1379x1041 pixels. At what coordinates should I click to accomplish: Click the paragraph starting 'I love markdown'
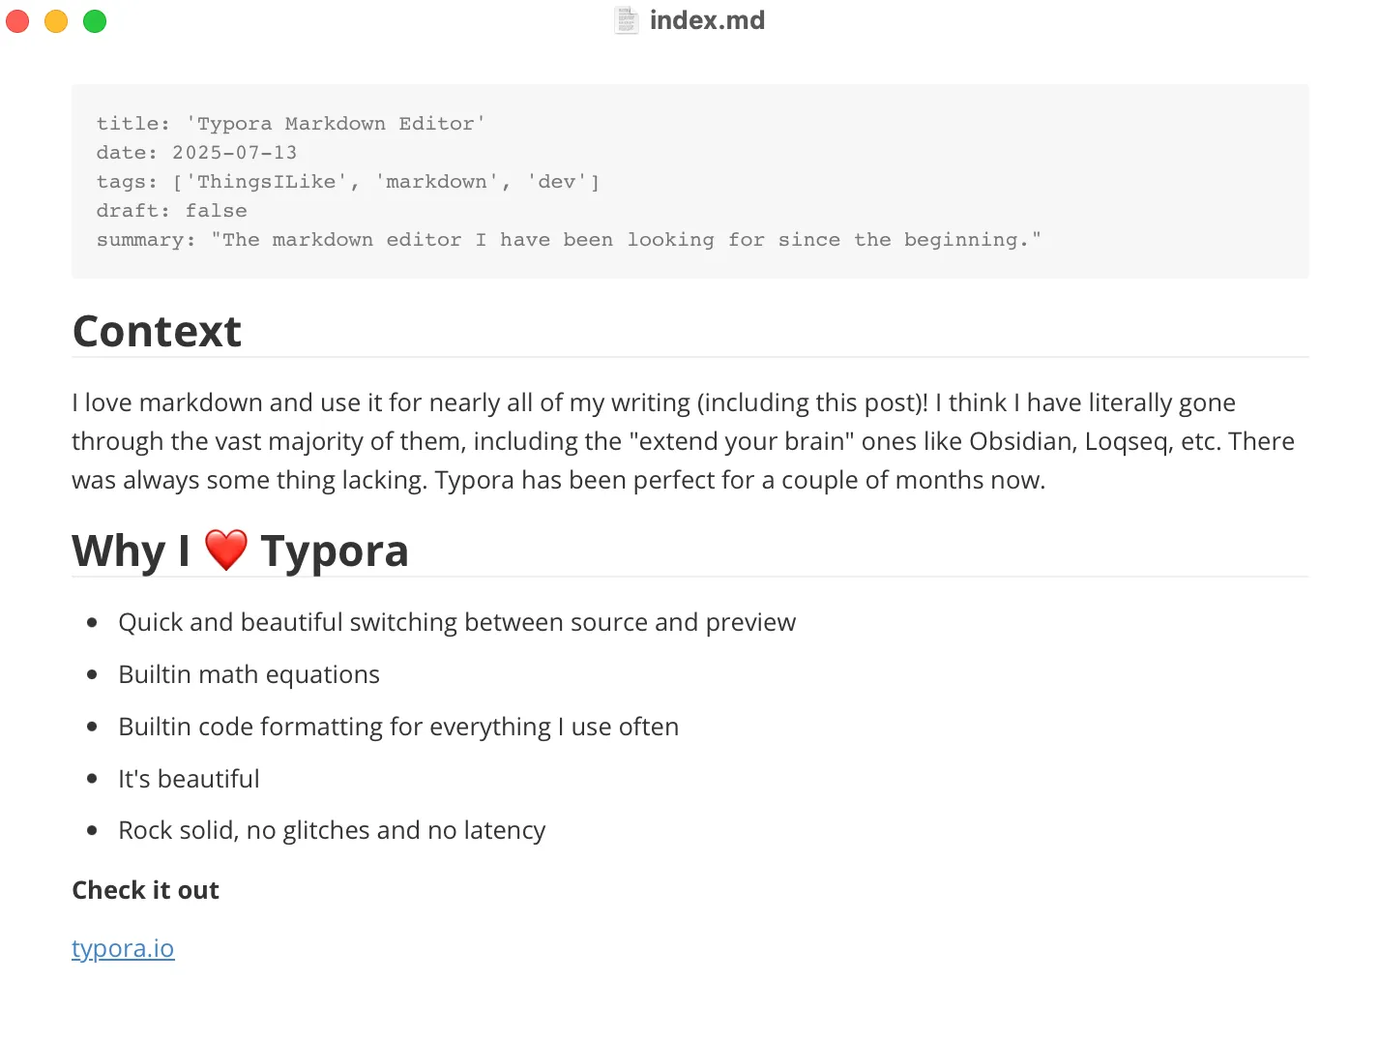(x=683, y=441)
